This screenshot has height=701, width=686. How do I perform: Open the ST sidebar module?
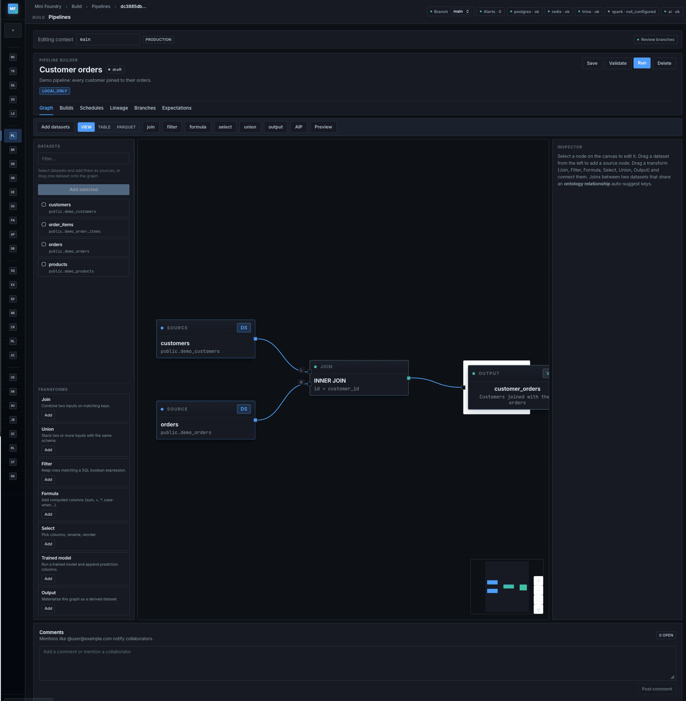(x=13, y=462)
